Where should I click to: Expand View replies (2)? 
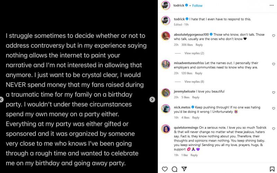click(x=194, y=53)
